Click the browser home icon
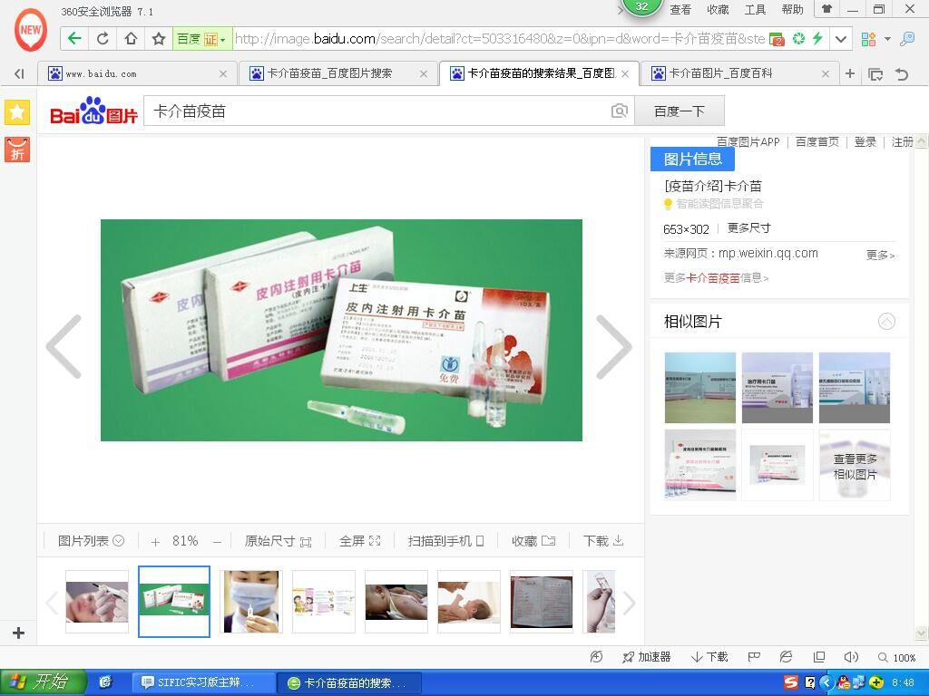 129,40
